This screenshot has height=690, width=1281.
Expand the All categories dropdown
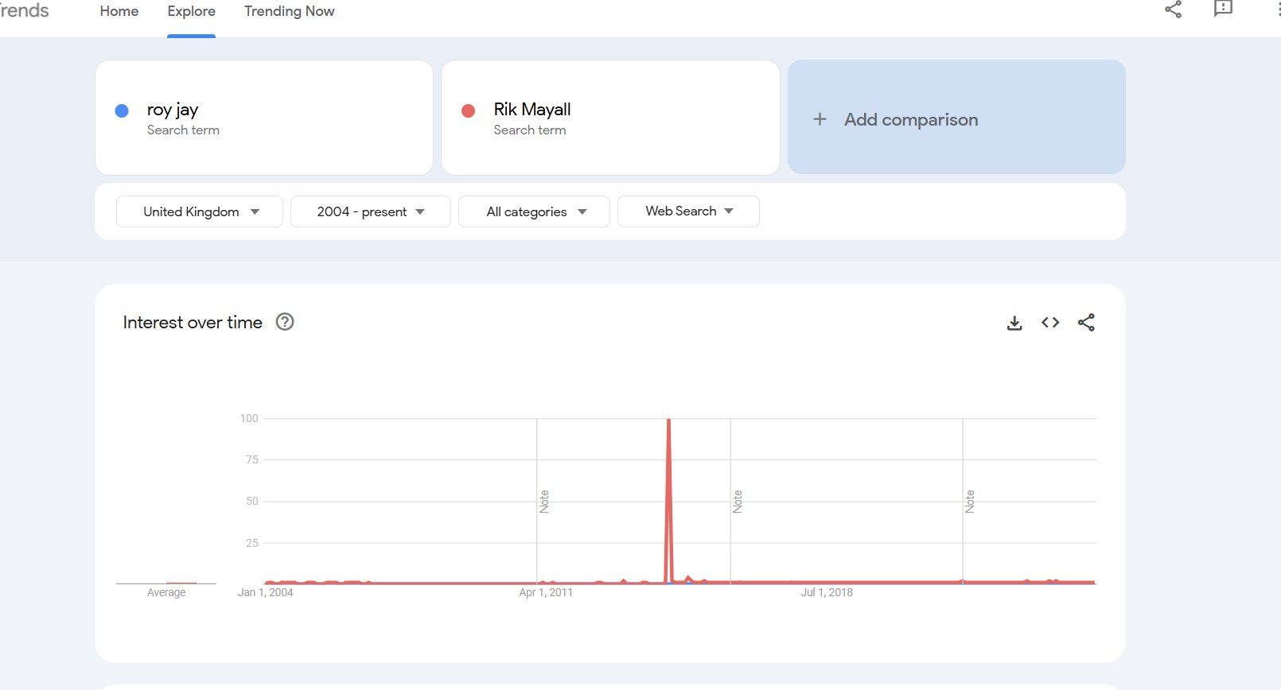coord(535,211)
